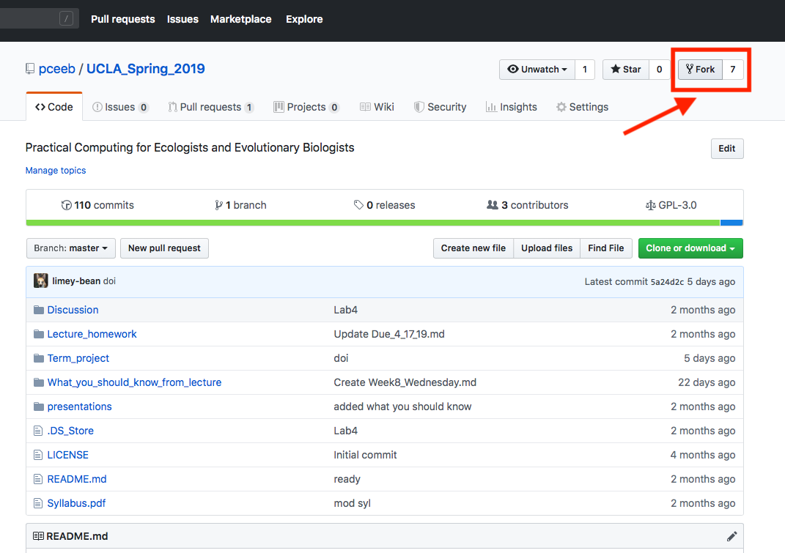The height and width of the screenshot is (553, 785).
Task: Click the slash search shortcut icon
Action: 66,19
